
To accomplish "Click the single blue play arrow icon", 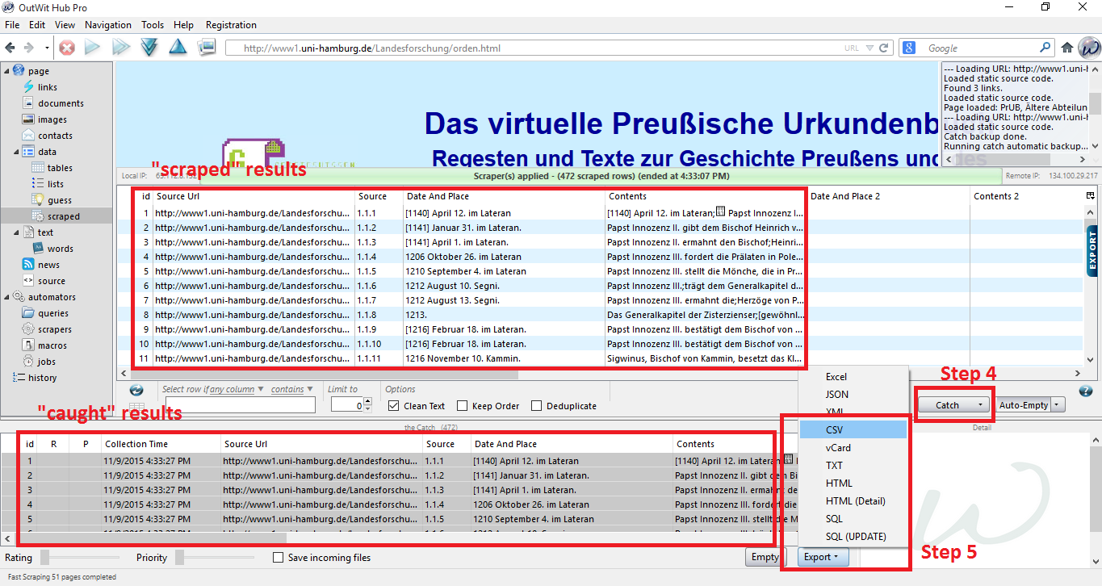I will [x=92, y=48].
